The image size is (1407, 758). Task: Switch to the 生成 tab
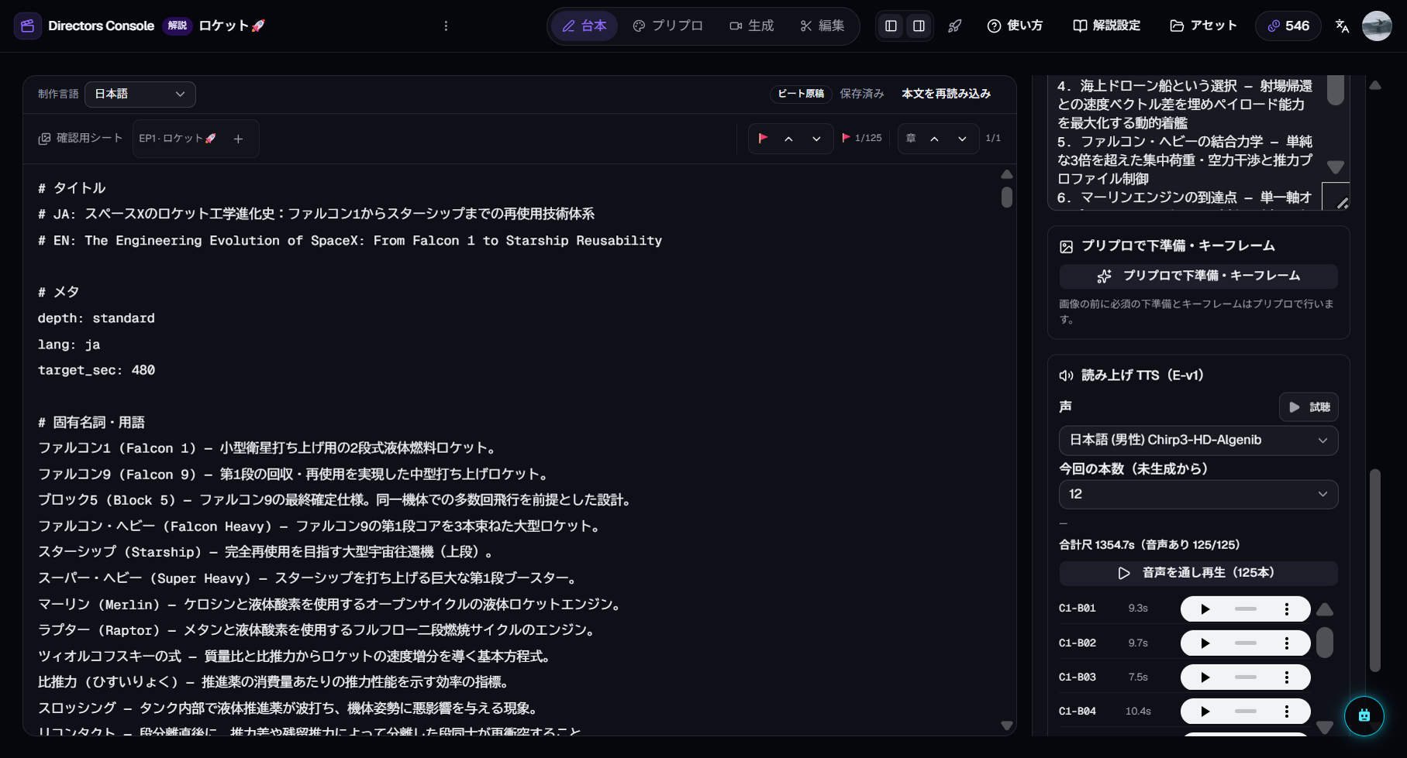(751, 26)
